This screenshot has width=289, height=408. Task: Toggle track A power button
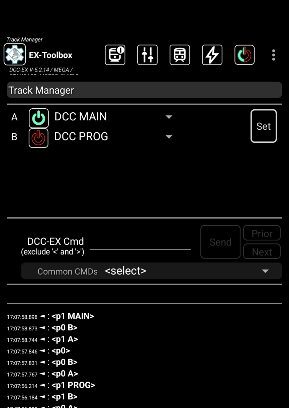tap(39, 118)
